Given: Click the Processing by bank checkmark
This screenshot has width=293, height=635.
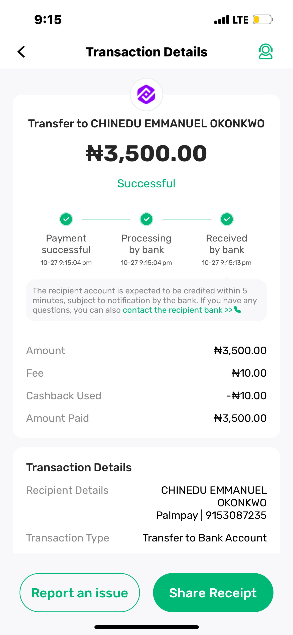Looking at the screenshot, I should pyautogui.click(x=146, y=219).
